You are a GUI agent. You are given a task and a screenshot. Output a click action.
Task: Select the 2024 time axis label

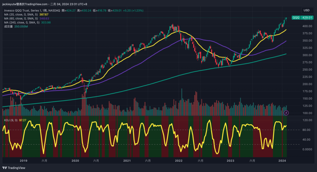282,161
